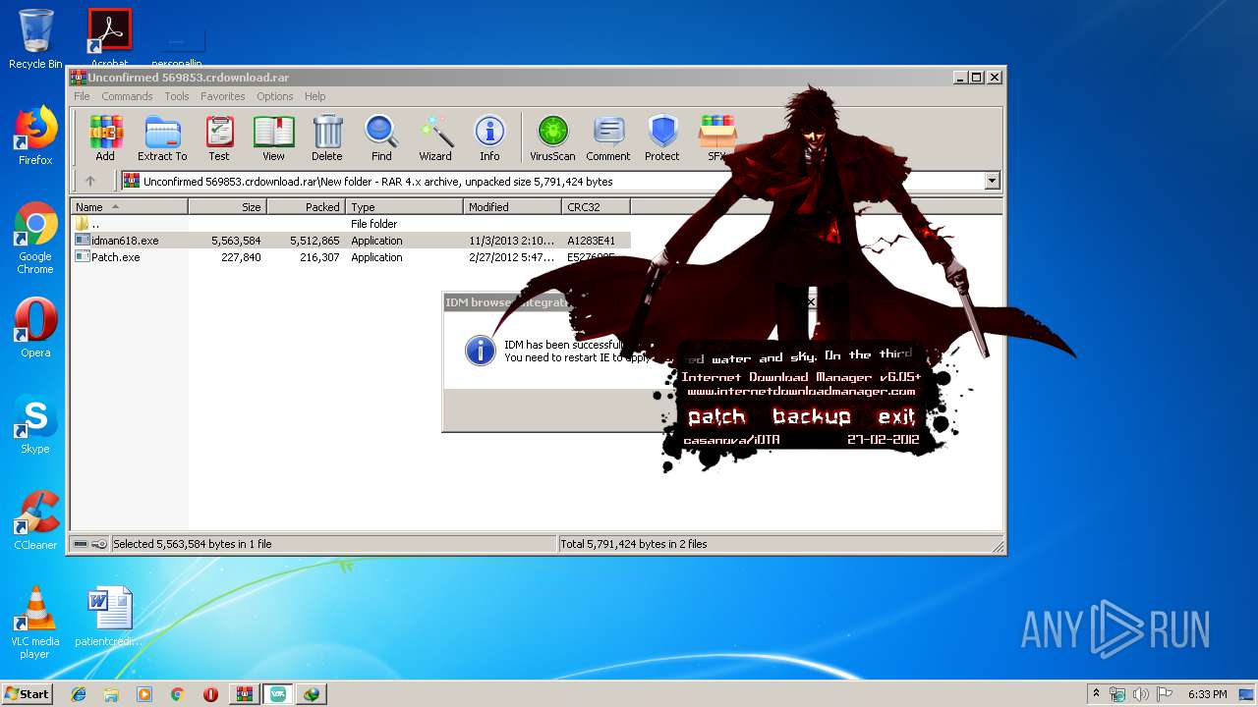Open the patientcredi Word document icon
The height and width of the screenshot is (707, 1258).
click(x=109, y=617)
